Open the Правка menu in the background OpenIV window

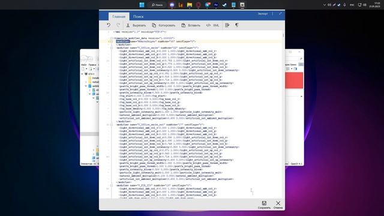coord(92,65)
